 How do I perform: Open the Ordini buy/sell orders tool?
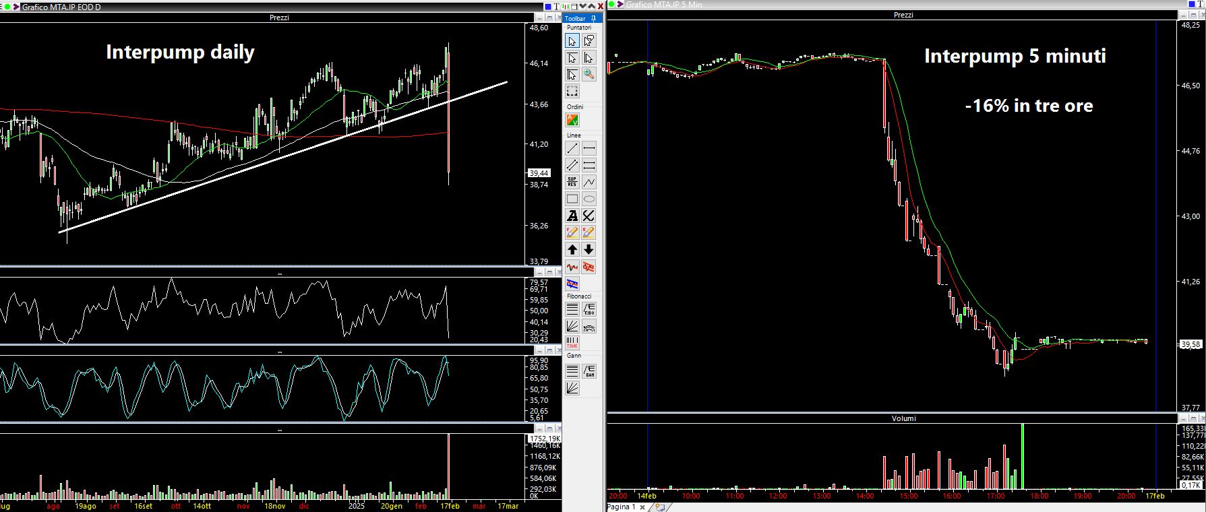(572, 120)
